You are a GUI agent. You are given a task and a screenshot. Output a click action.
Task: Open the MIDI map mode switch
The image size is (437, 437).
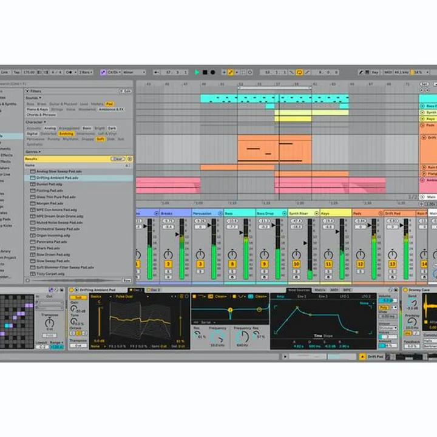(388, 72)
